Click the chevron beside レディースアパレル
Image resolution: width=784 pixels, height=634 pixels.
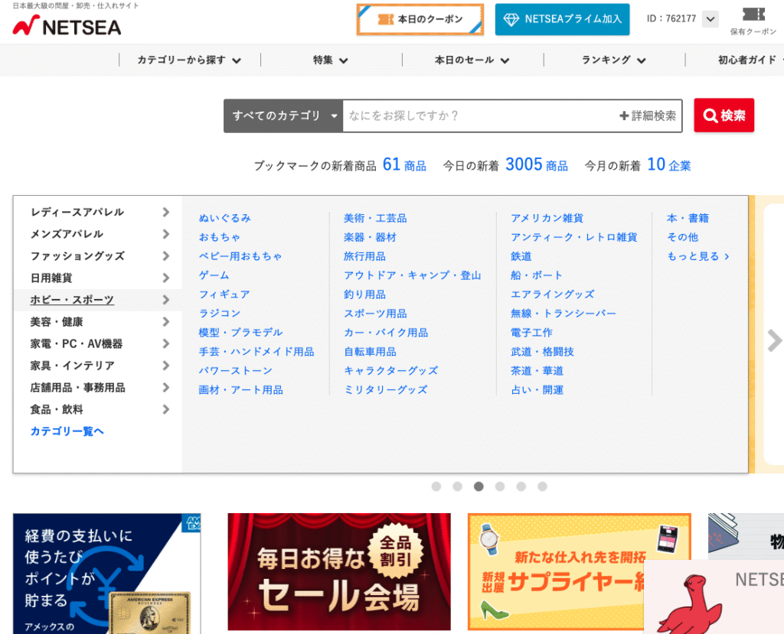tap(165, 212)
